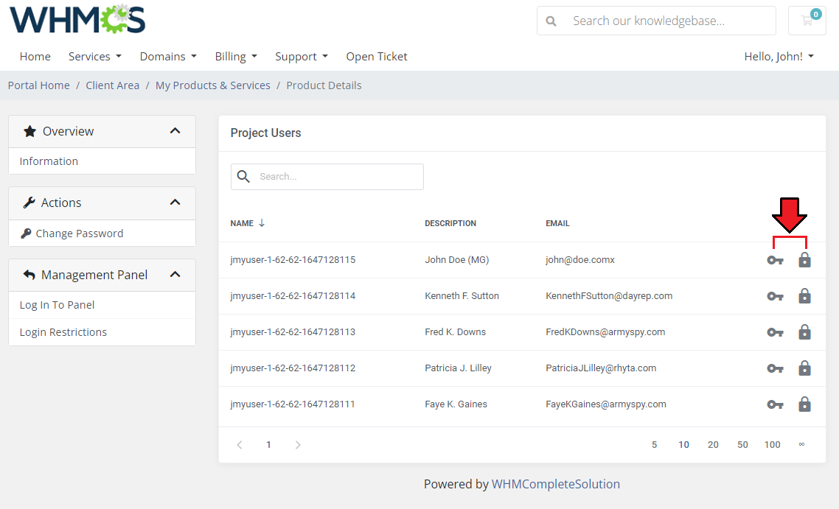The height and width of the screenshot is (509, 839).
Task: Click the knowledgebase search magnifier icon
Action: click(x=551, y=21)
